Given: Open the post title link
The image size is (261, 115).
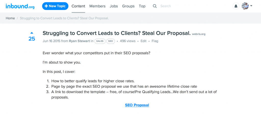Looking at the screenshot, I should pos(116,33).
